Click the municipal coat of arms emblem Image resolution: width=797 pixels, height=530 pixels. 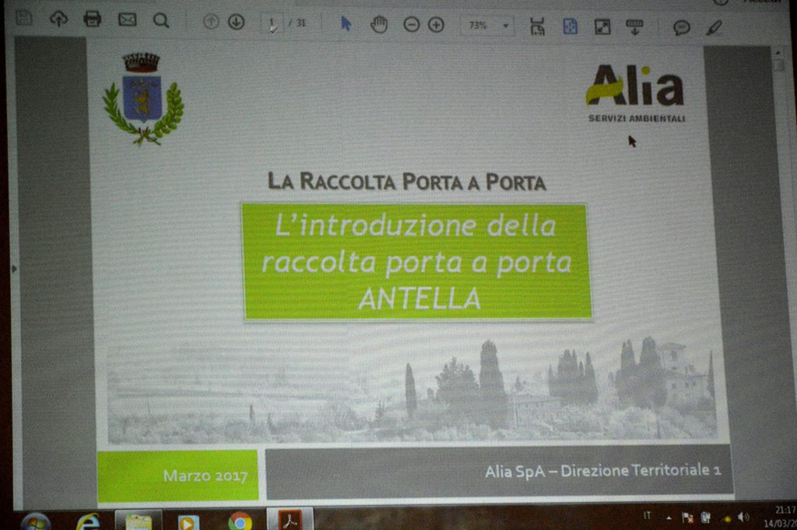click(143, 99)
